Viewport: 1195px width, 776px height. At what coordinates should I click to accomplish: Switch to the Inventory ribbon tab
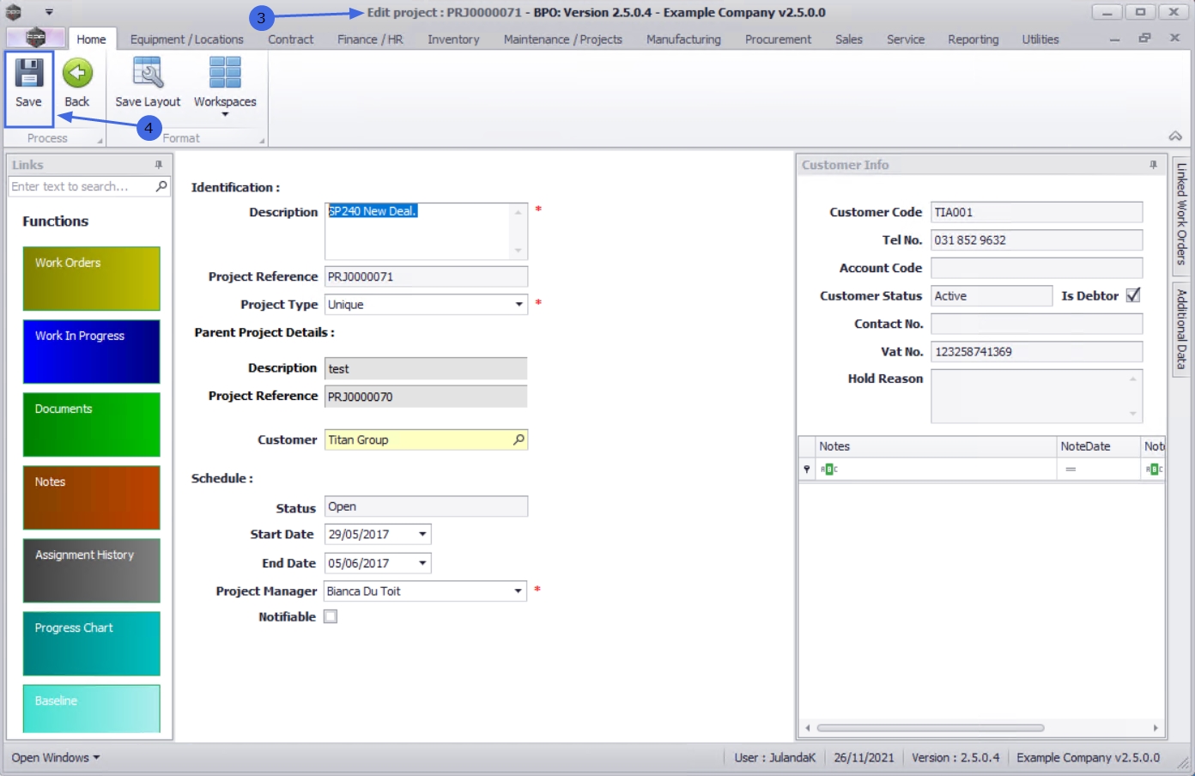(x=453, y=39)
